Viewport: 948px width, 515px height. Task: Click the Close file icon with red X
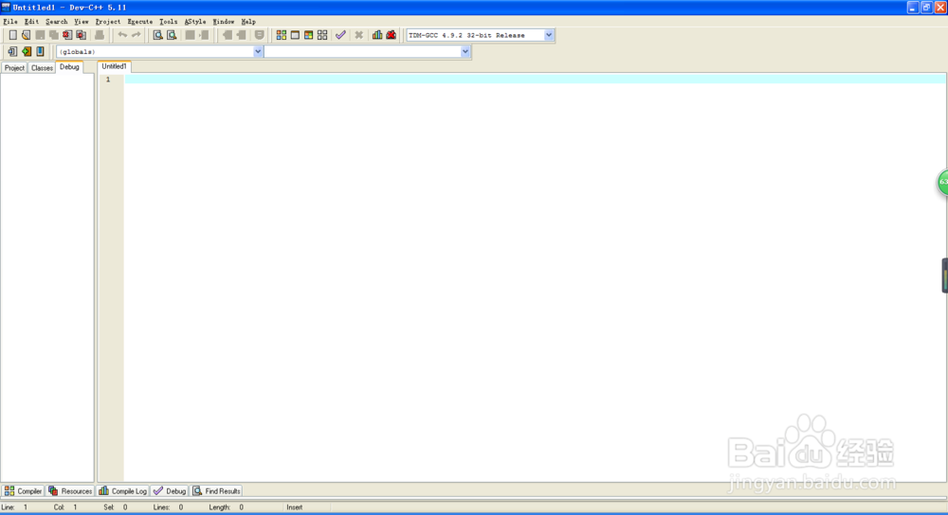coord(67,35)
